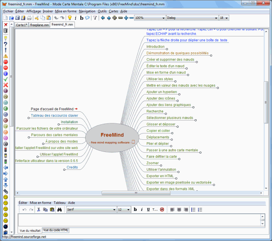Open the 100% zoom dropdown
Screen dimensions: 272x241
(x=150, y=18)
